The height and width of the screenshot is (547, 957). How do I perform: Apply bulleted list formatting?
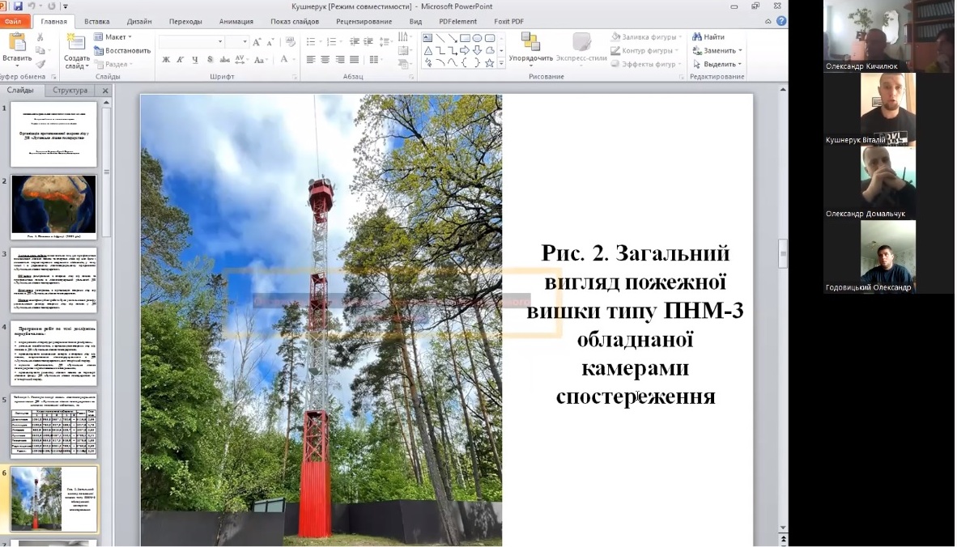(309, 40)
